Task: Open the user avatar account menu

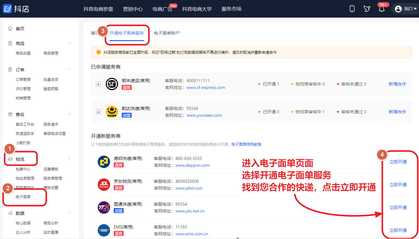Action: point(405,9)
